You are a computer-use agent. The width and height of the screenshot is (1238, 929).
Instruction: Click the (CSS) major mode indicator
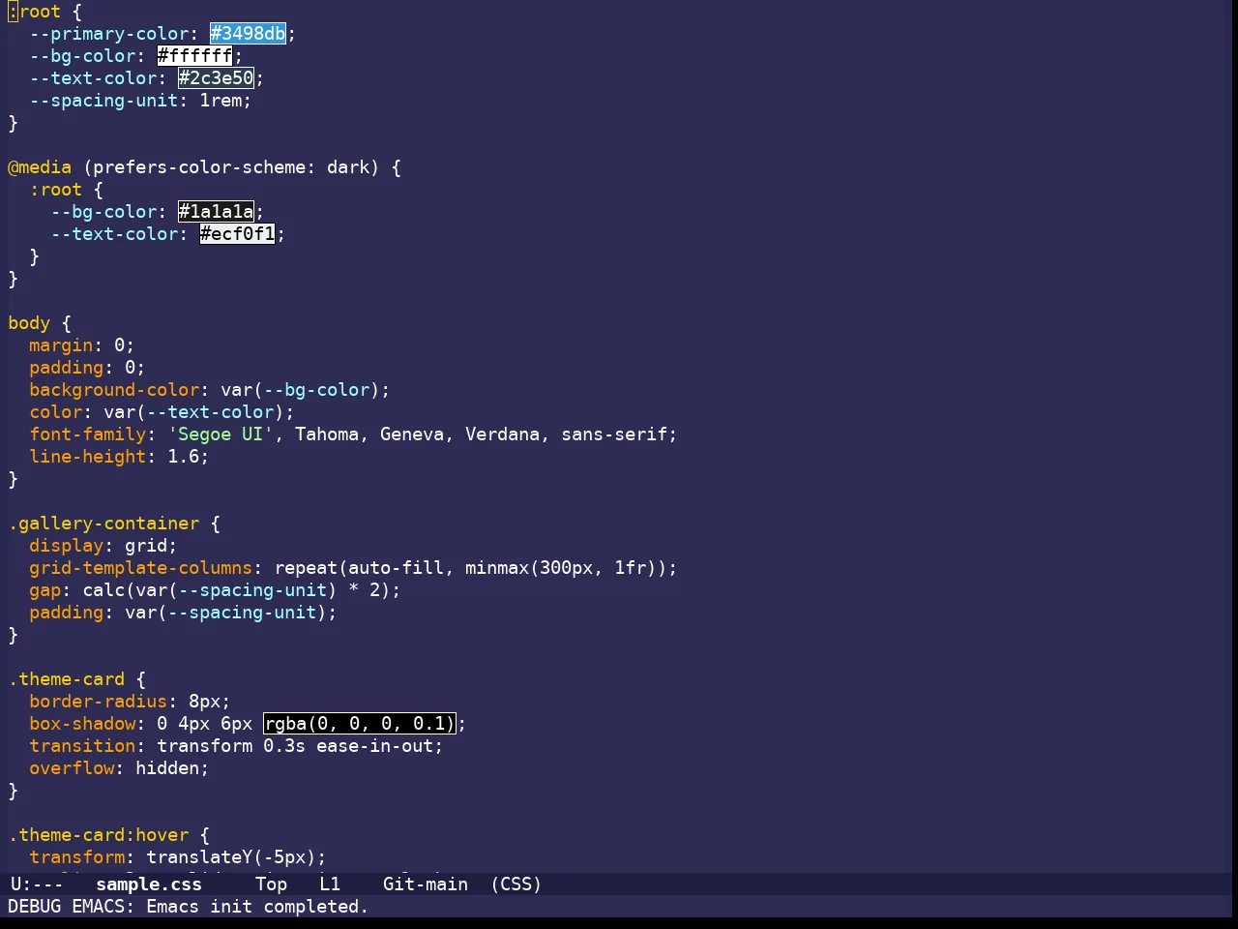(516, 884)
